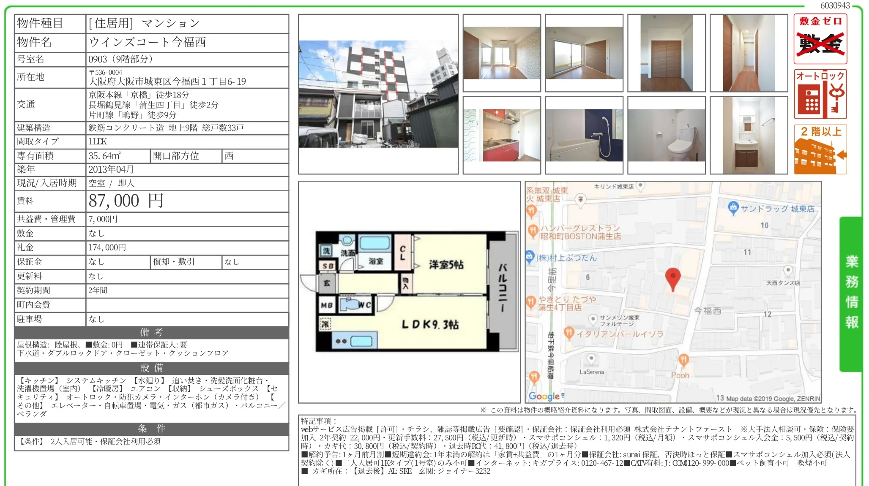This screenshot has height=486, width=869.
Task: Click the ハンバーグレストラン BOSTON map marker
Action: [x=533, y=231]
